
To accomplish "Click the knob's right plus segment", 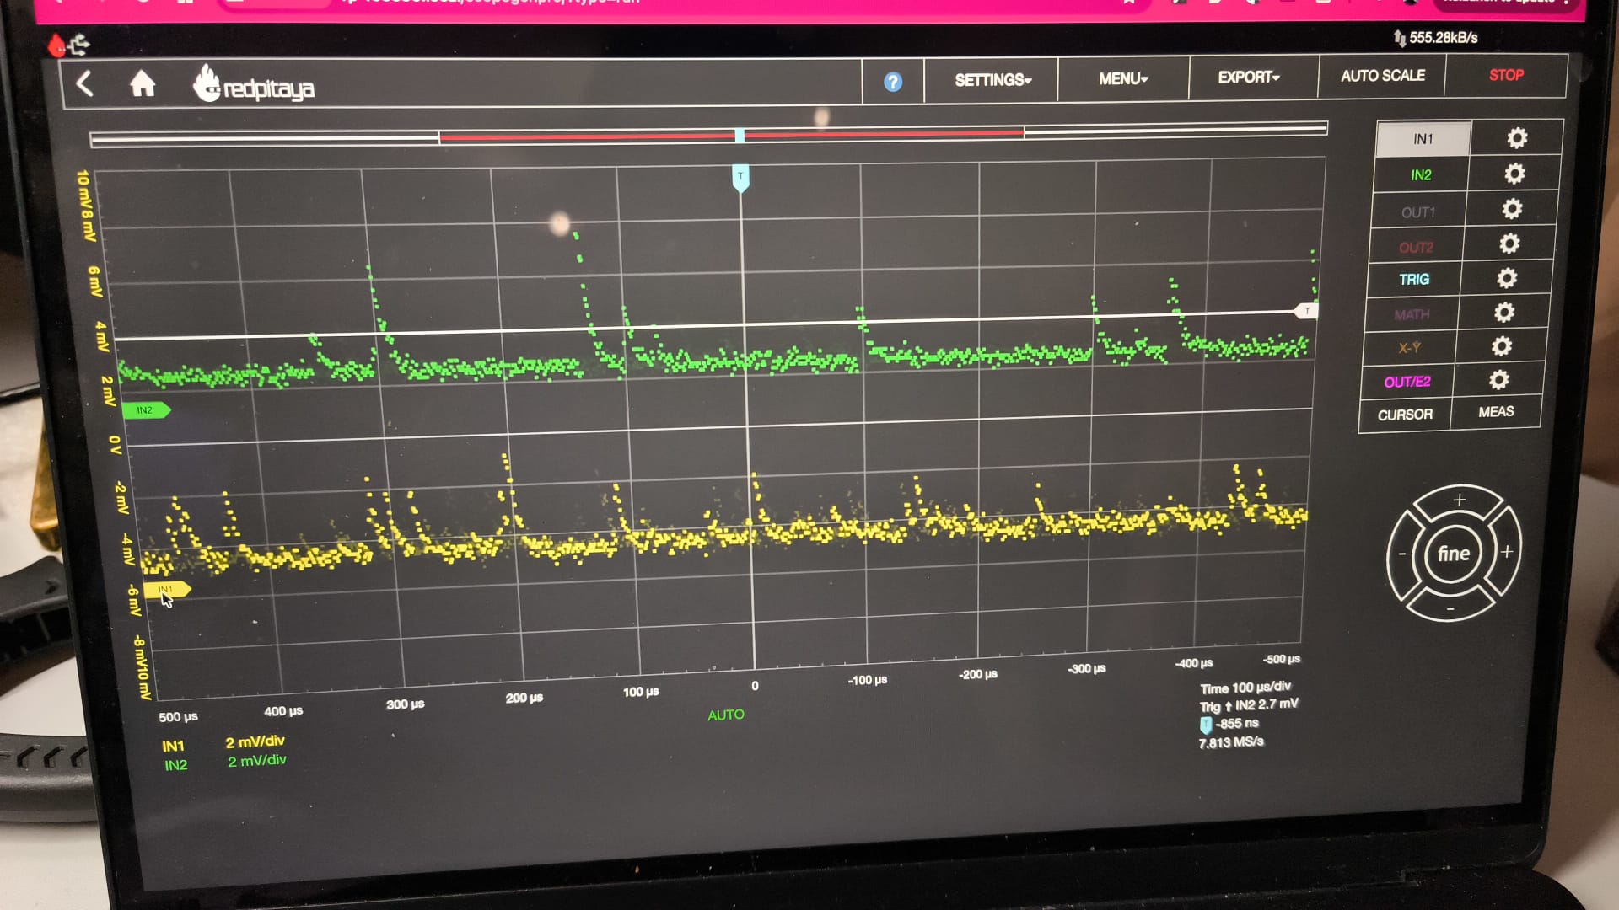I will coord(1507,552).
